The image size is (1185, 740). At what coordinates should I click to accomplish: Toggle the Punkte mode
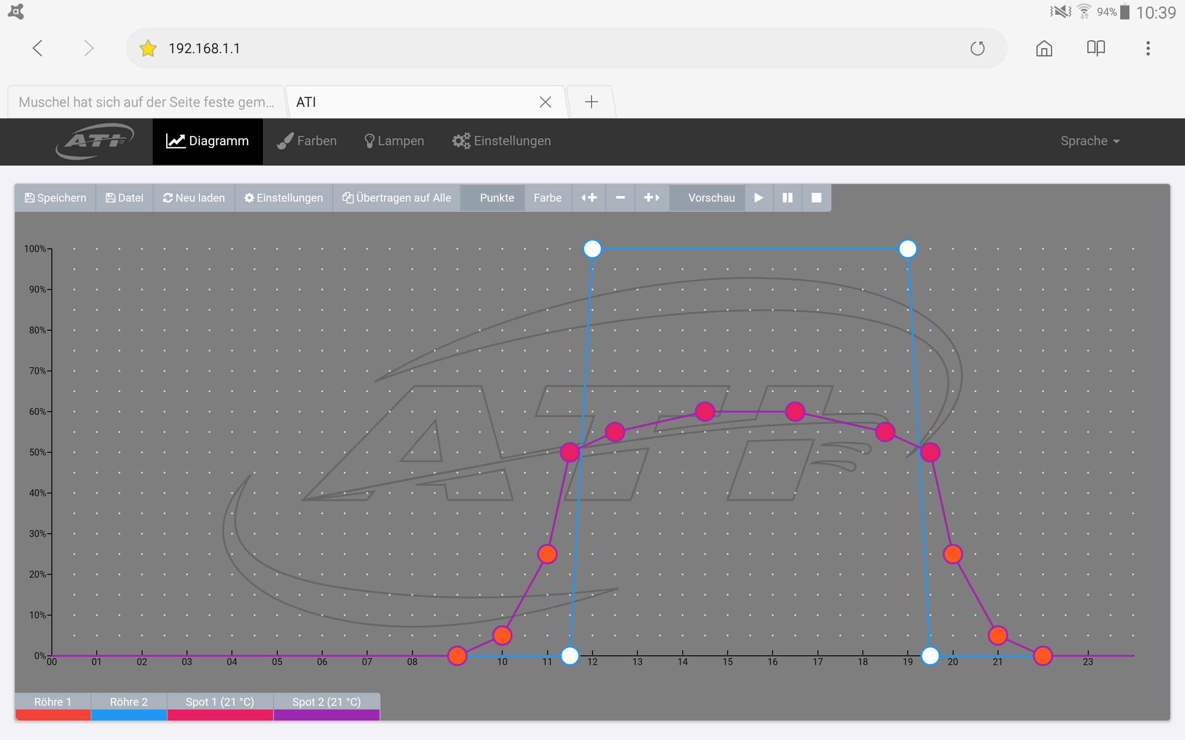tap(497, 198)
